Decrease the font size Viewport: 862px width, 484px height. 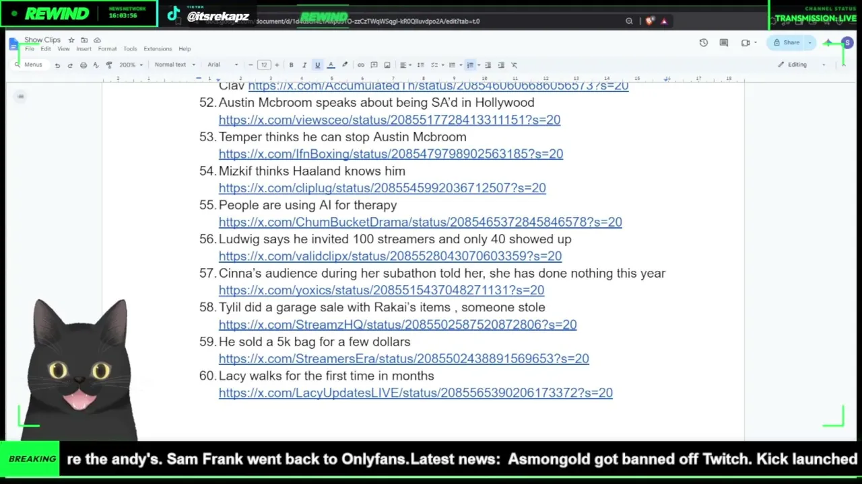[x=251, y=65]
